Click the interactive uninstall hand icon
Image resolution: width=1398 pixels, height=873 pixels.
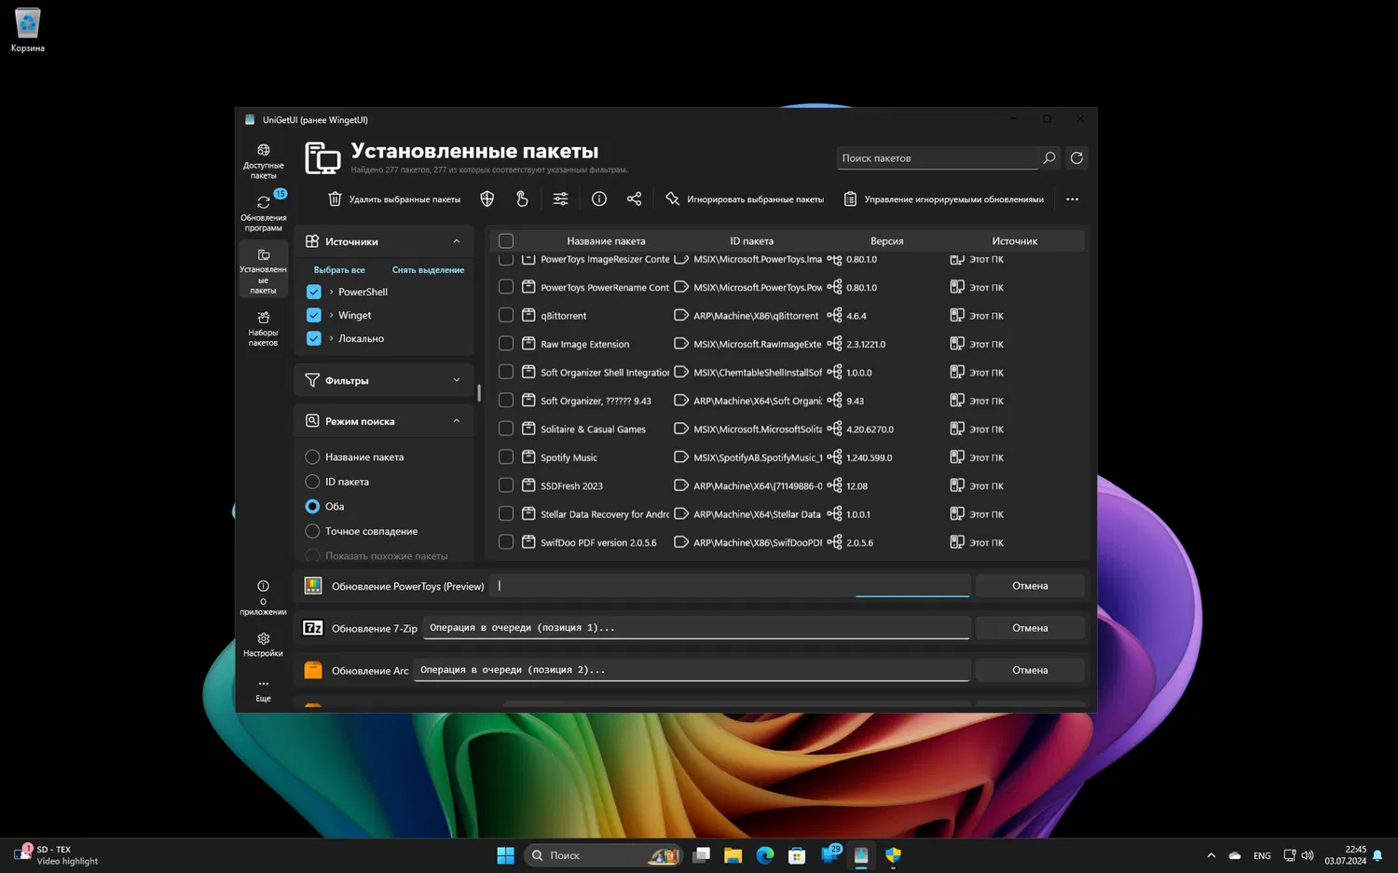point(522,199)
